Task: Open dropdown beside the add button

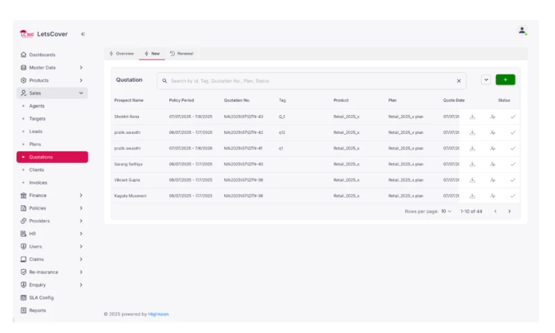Action: click(486, 80)
